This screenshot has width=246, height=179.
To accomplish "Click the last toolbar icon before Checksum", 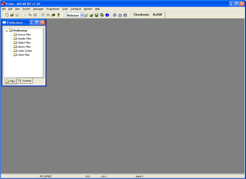I will [125, 15].
